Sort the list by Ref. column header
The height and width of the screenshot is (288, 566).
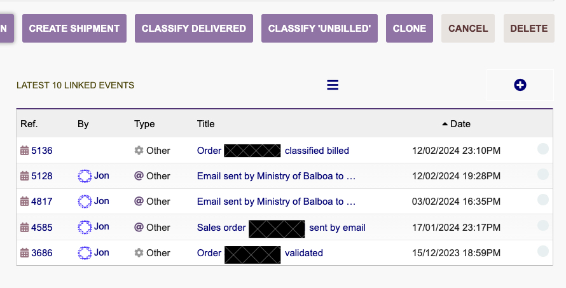point(29,124)
